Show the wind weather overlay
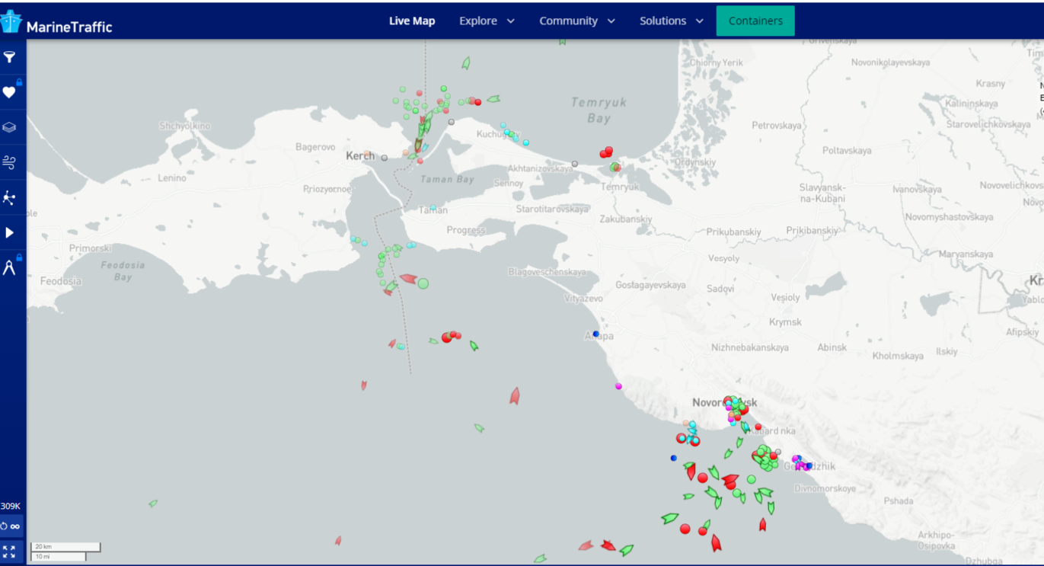This screenshot has width=1044, height=566. [x=9, y=162]
